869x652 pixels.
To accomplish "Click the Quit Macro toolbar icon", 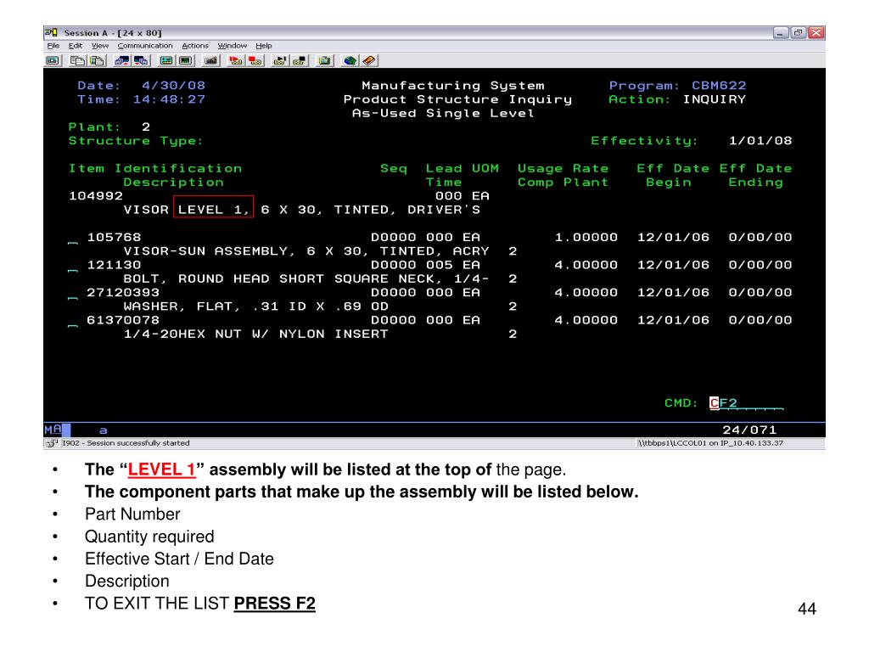I will click(300, 60).
